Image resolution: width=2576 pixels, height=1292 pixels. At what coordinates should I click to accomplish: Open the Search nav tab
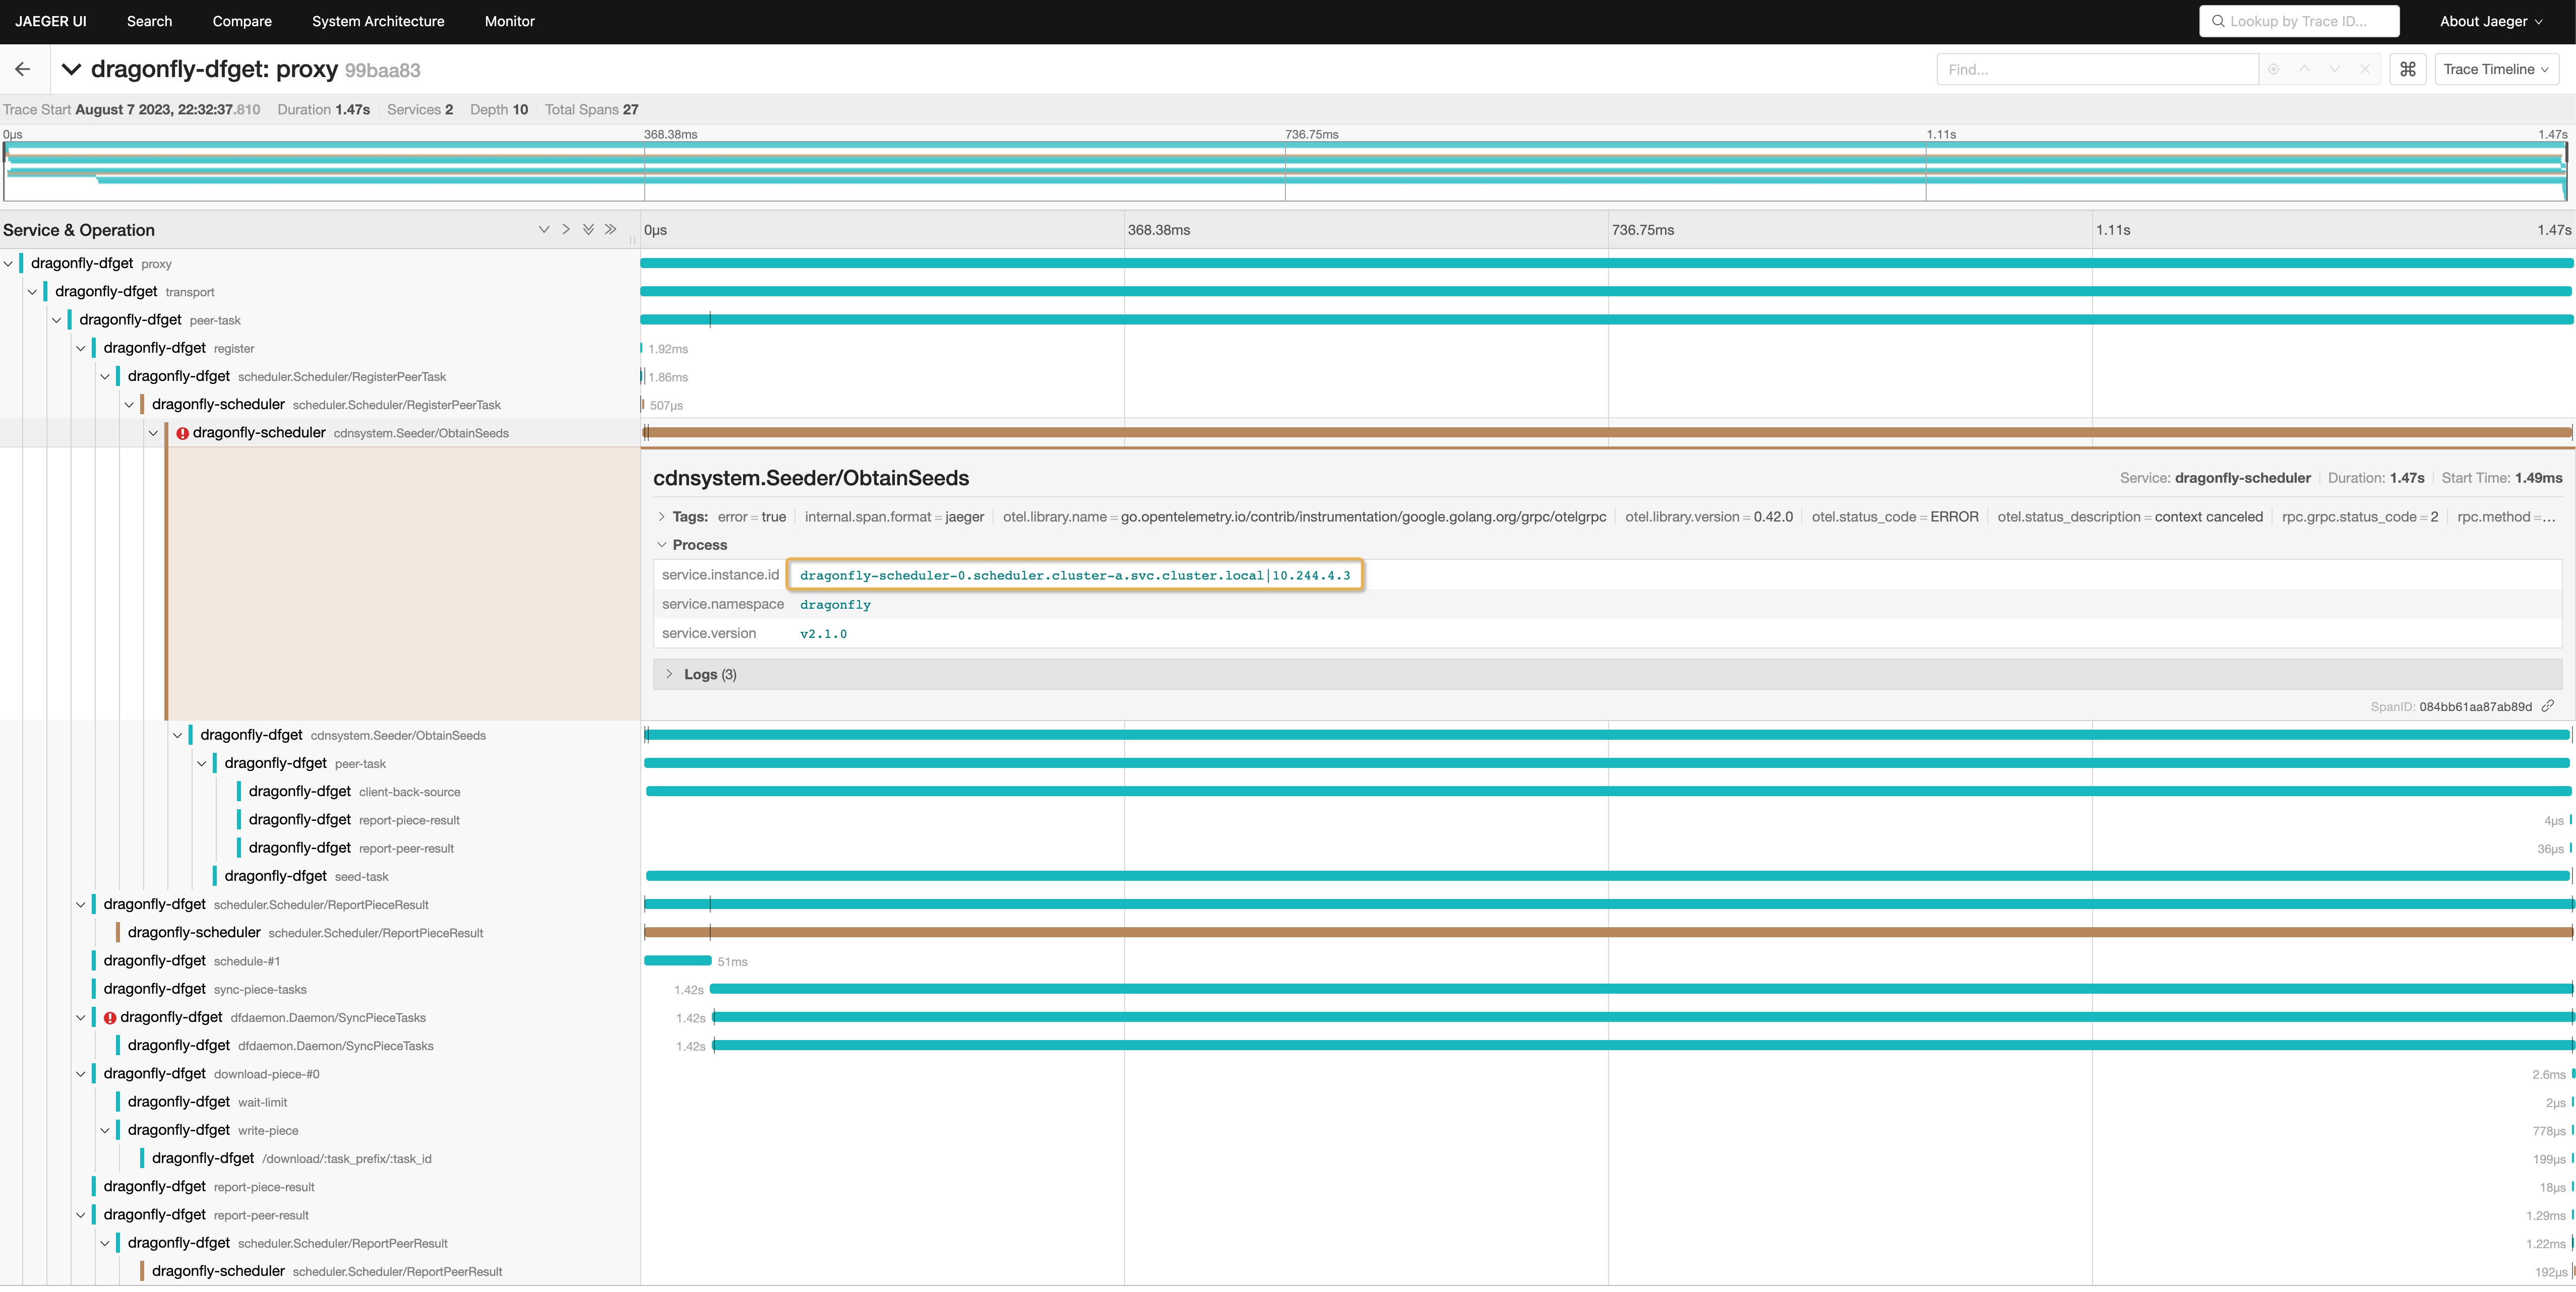pos(149,21)
